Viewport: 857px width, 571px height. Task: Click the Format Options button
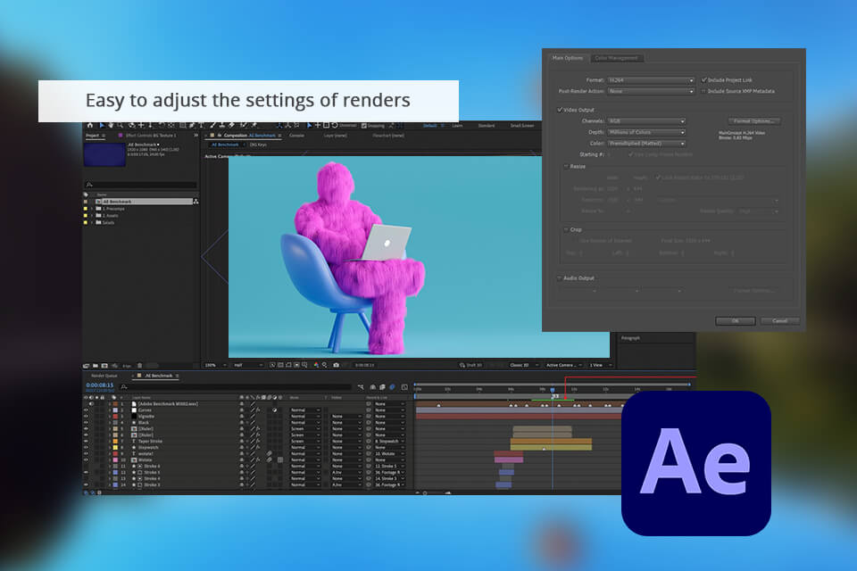click(x=753, y=121)
